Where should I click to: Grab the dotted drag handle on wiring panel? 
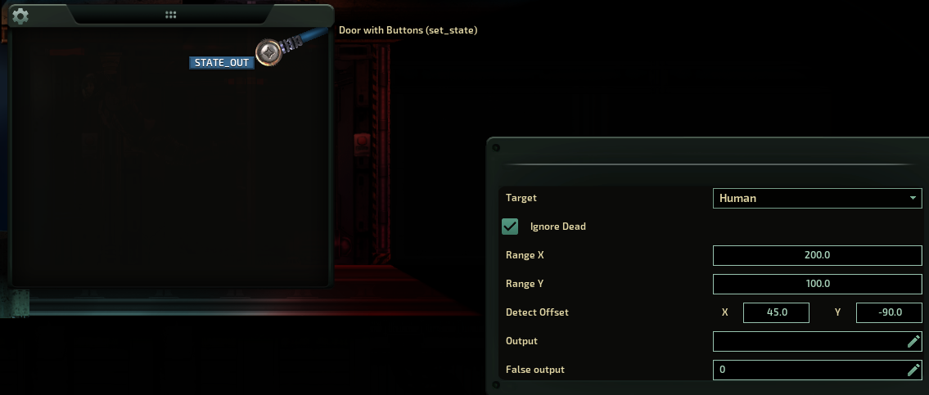point(170,15)
